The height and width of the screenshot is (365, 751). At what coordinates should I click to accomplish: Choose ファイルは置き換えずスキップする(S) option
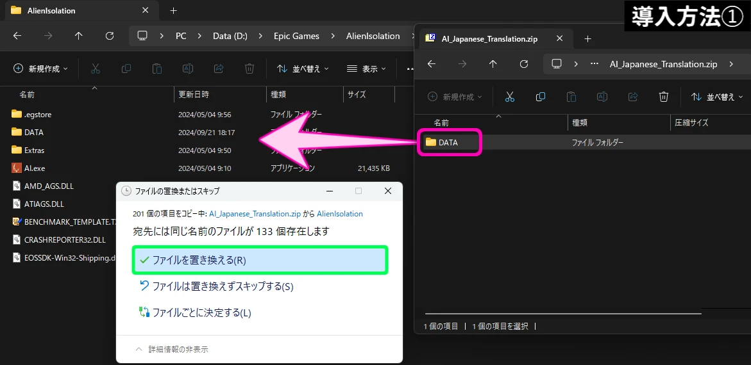click(x=260, y=286)
